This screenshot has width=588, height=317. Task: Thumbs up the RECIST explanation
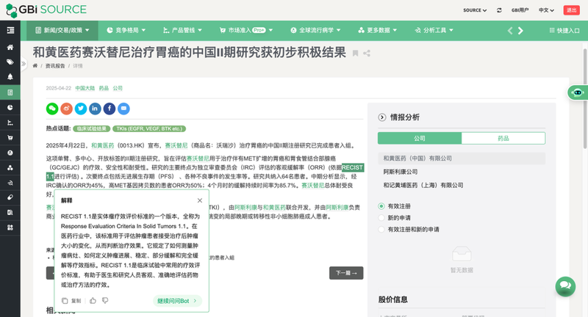pyautogui.click(x=93, y=300)
